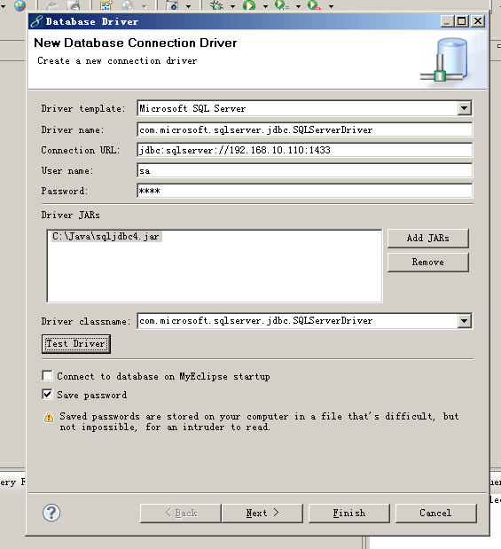Select C:\Java\sqljdbc4.jar in Driver JARs list

(x=106, y=236)
